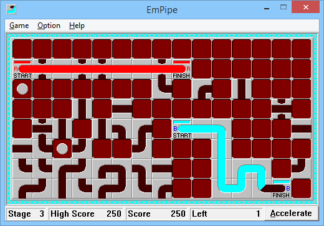The width and height of the screenshot is (324, 226).
Task: Click the blue B FINISH tile
Action: tap(282, 189)
